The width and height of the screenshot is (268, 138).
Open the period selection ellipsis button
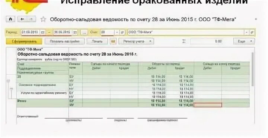(84, 32)
